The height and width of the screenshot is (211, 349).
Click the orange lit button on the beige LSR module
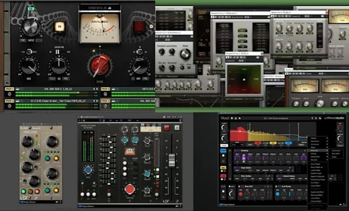coord(37,191)
